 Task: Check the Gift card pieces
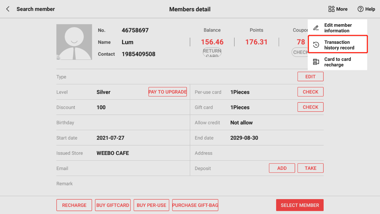pyautogui.click(x=310, y=107)
